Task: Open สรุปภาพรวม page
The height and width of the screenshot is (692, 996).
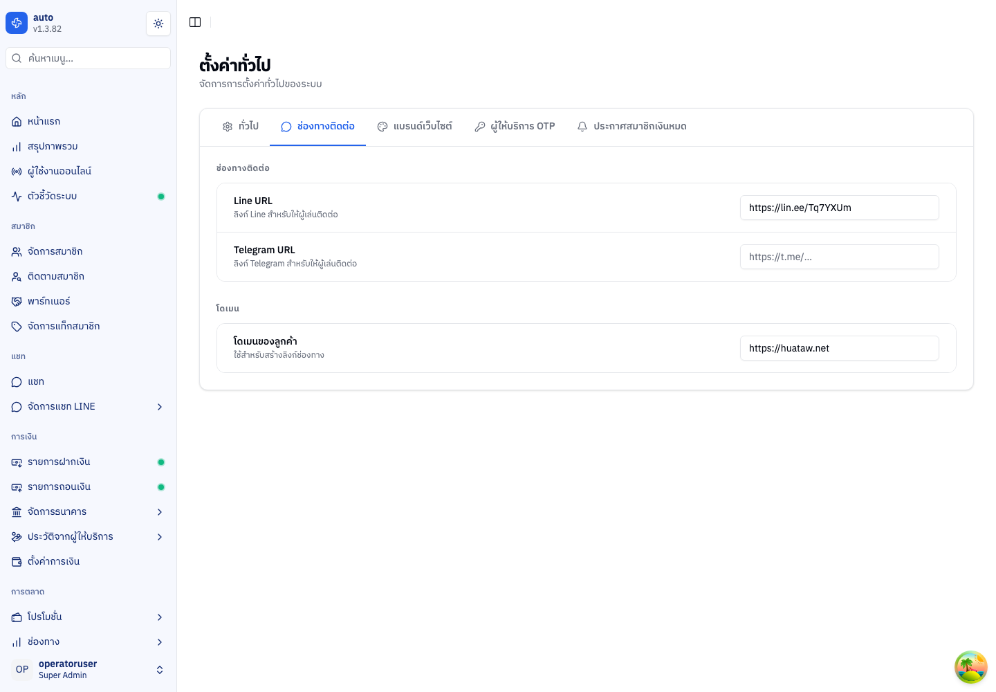Action: tap(89, 147)
